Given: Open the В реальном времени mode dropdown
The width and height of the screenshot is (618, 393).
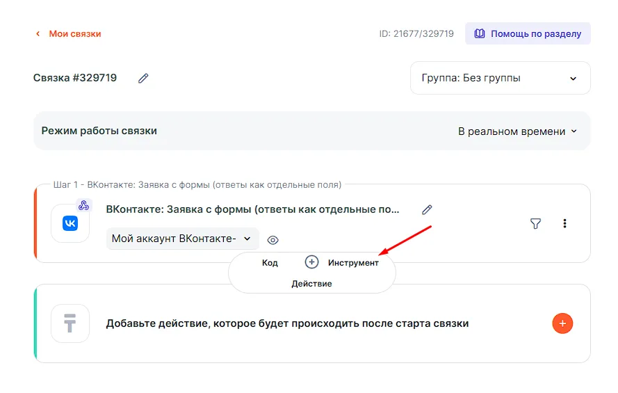Looking at the screenshot, I should (x=517, y=131).
